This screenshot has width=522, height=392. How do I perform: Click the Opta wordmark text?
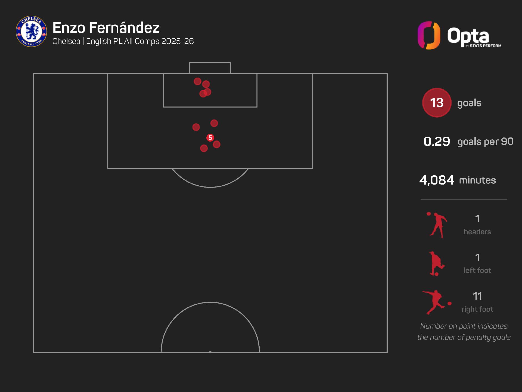pyautogui.click(x=468, y=36)
